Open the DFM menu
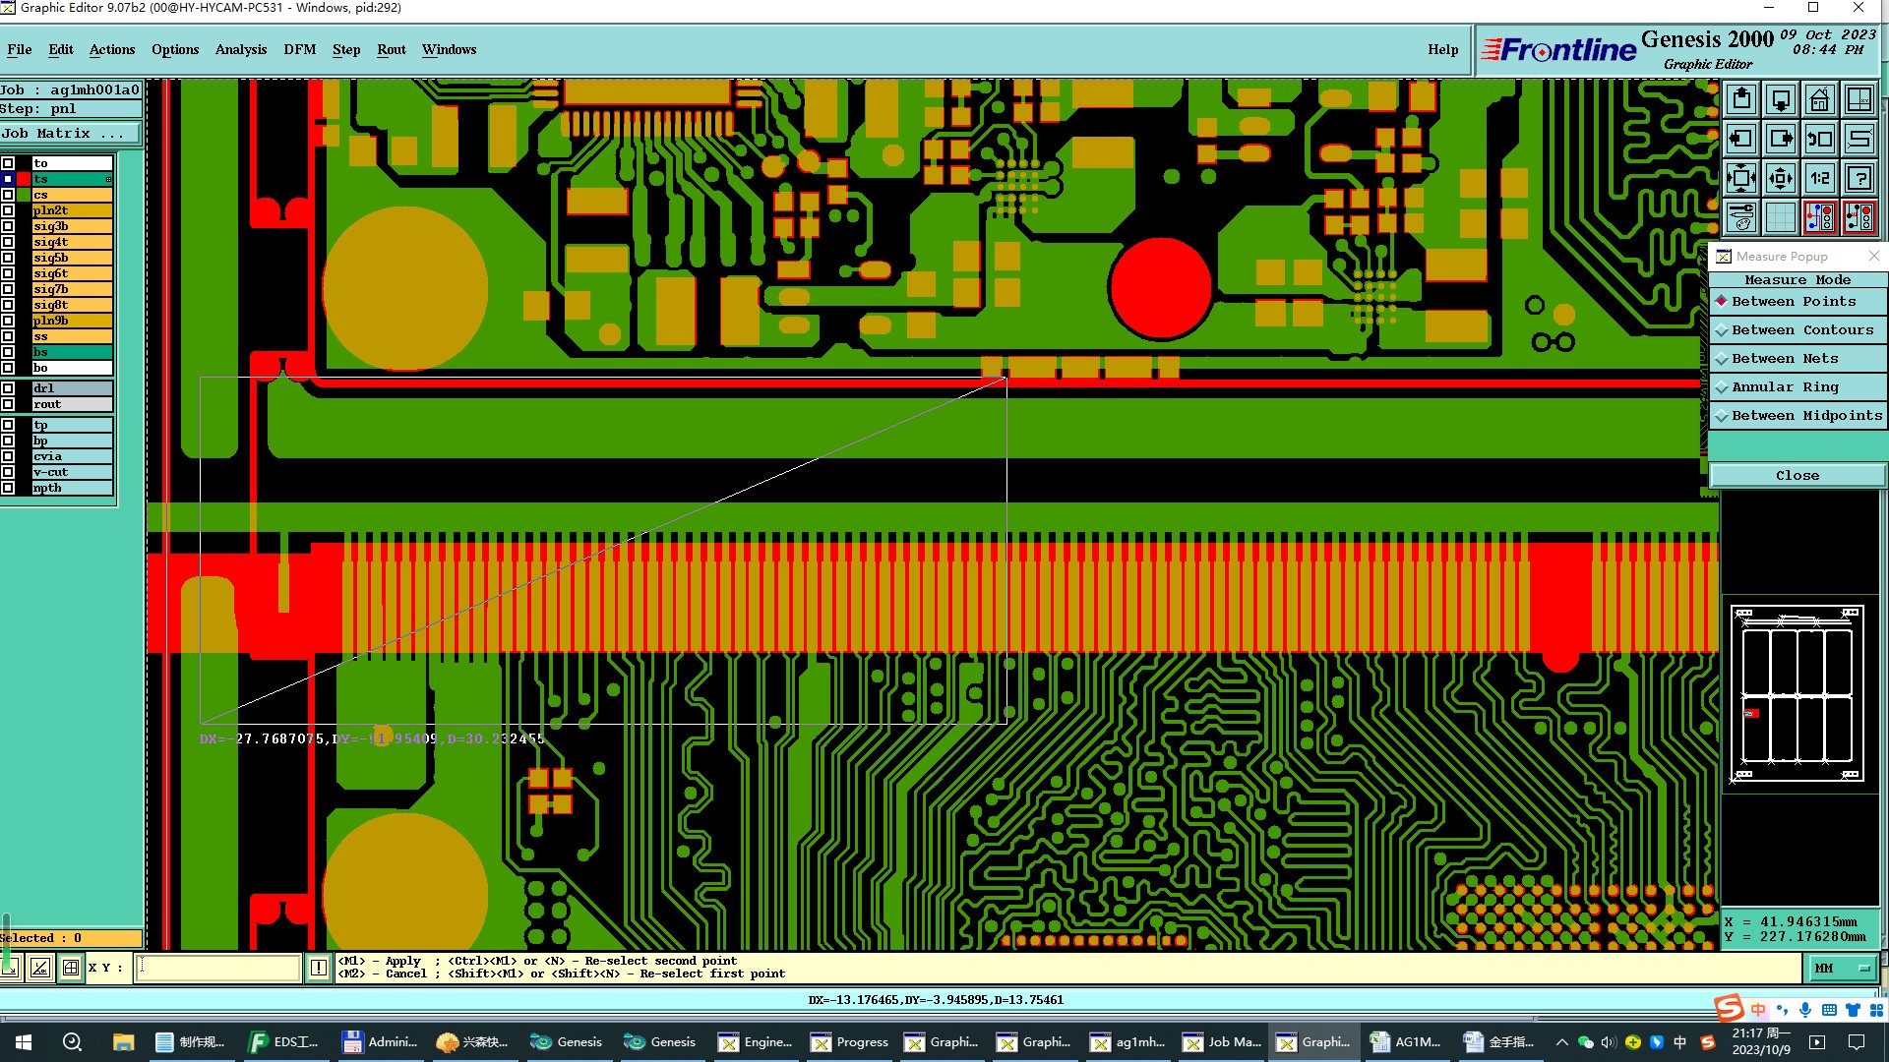The width and height of the screenshot is (1889, 1062). pyautogui.click(x=299, y=49)
